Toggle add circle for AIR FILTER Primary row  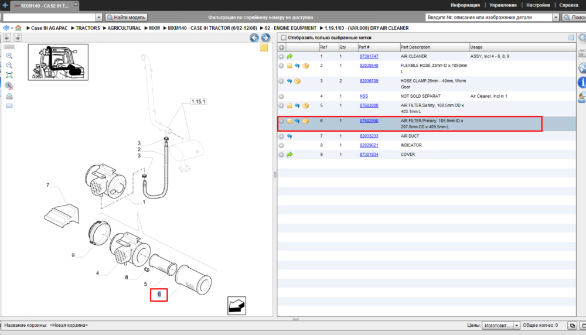[281, 121]
